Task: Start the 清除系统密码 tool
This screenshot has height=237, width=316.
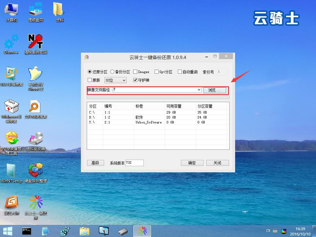Action: [35, 42]
